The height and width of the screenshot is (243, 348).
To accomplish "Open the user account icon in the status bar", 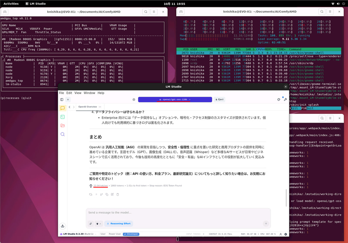I will click(281, 234).
